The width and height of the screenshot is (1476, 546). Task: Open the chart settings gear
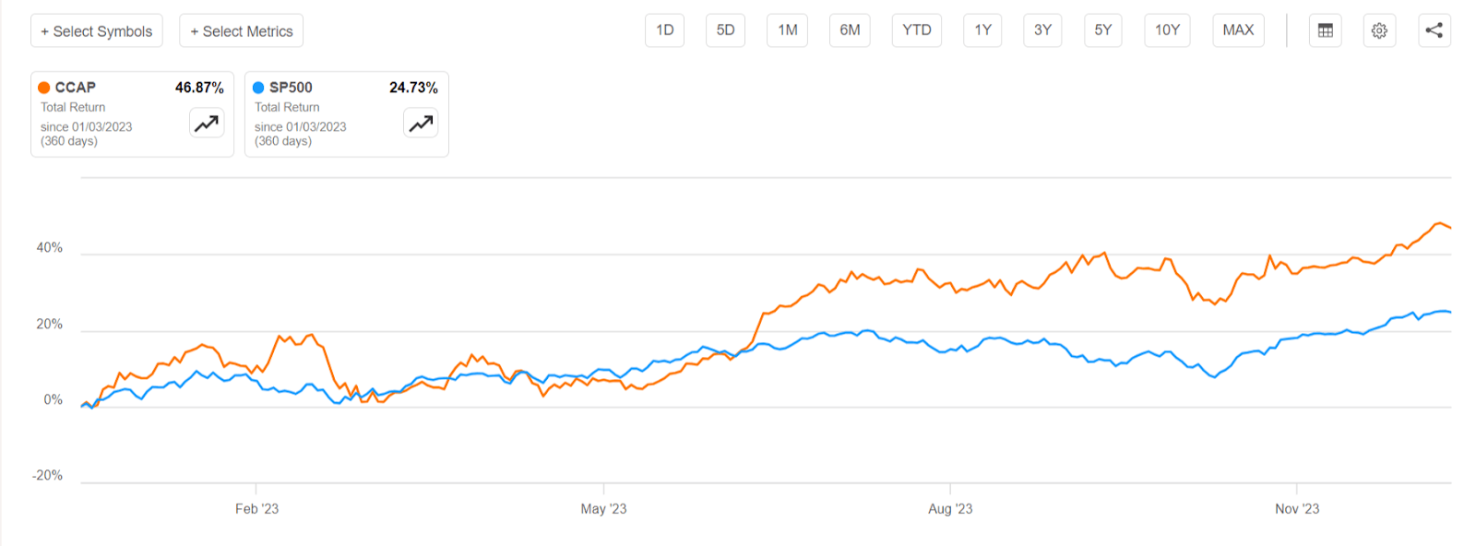(x=1378, y=30)
